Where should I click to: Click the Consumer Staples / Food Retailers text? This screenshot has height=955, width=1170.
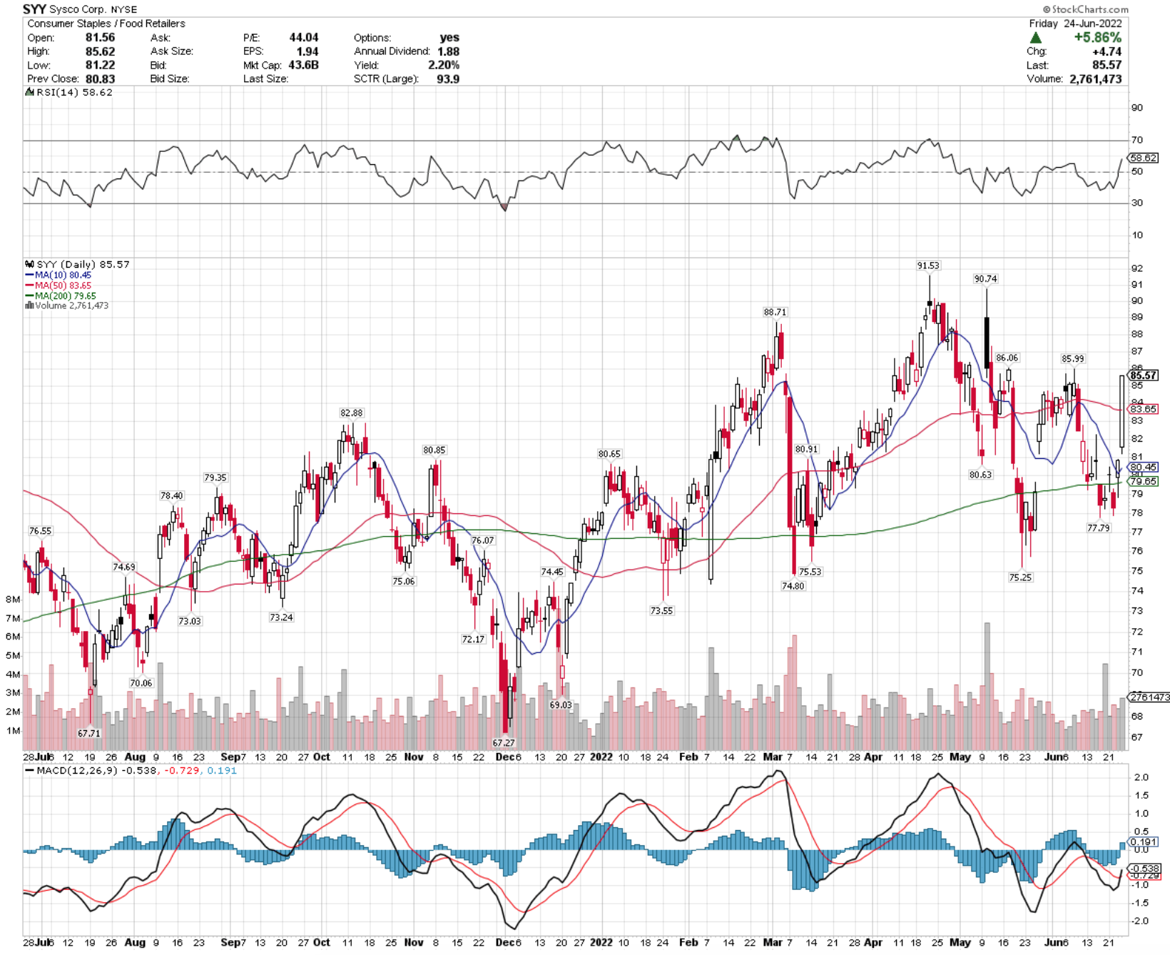click(x=106, y=24)
